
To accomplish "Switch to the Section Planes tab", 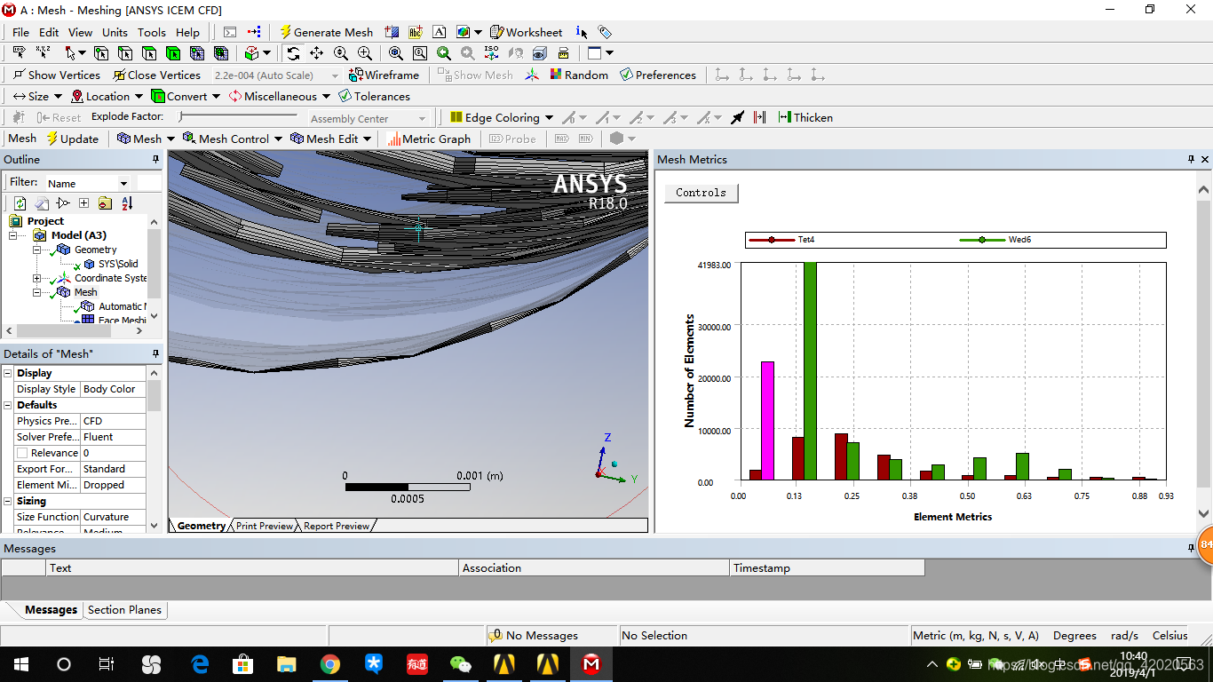I will point(124,610).
